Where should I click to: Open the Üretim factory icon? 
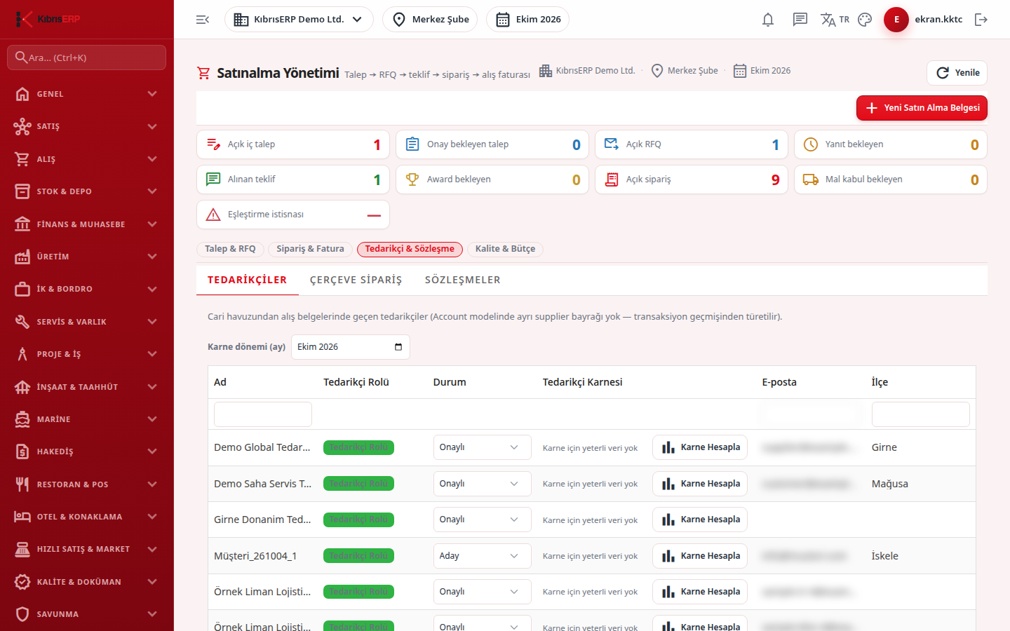22,257
